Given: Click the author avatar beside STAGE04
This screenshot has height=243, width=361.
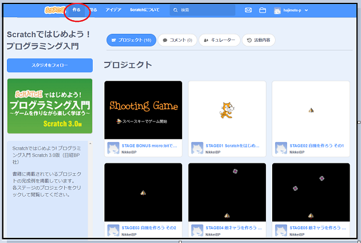Looking at the screenshot, I should click(x=197, y=230).
